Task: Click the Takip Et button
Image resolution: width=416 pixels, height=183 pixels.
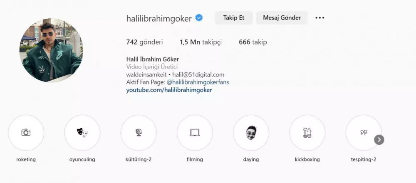Action: pyautogui.click(x=233, y=18)
